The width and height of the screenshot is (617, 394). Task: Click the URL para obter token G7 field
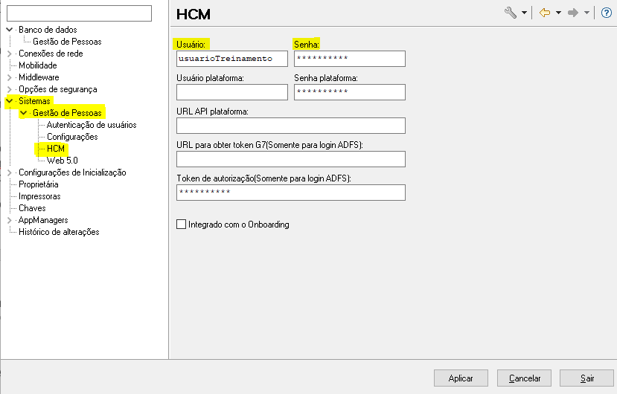click(x=291, y=159)
